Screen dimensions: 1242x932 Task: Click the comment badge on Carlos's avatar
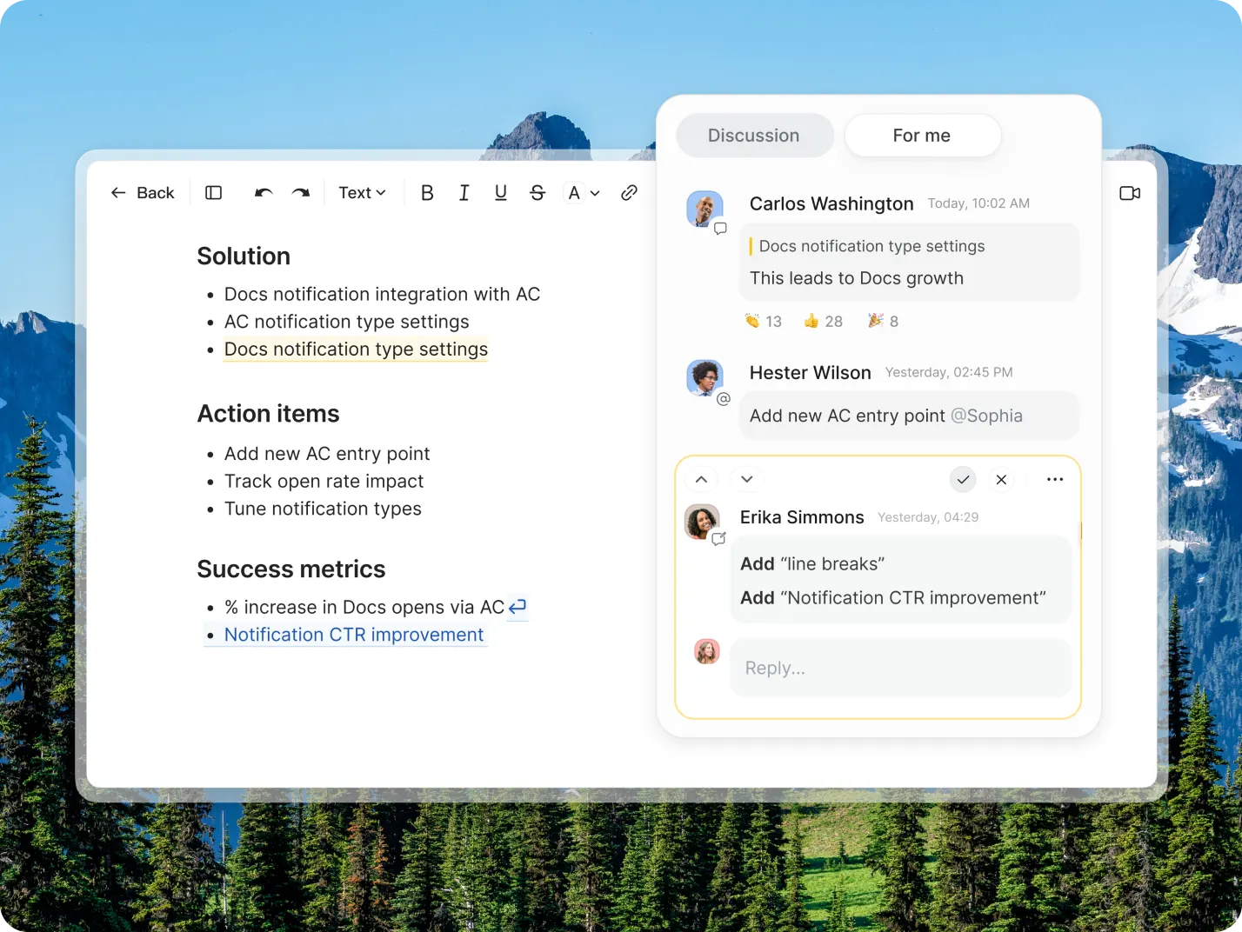(x=720, y=229)
